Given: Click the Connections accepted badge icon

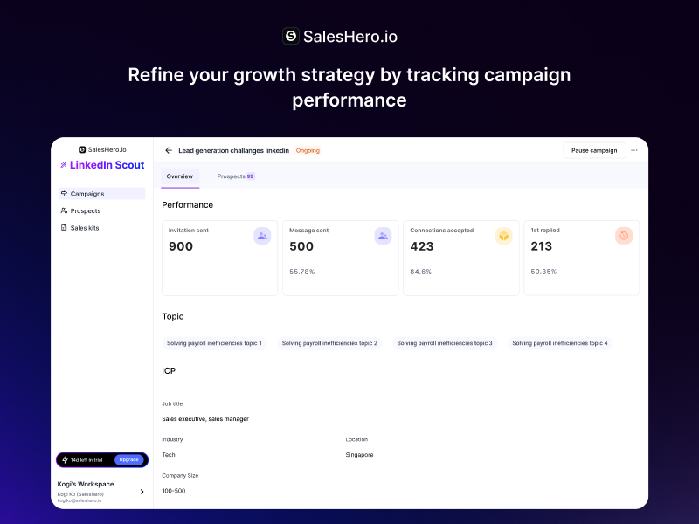Looking at the screenshot, I should pyautogui.click(x=502, y=236).
